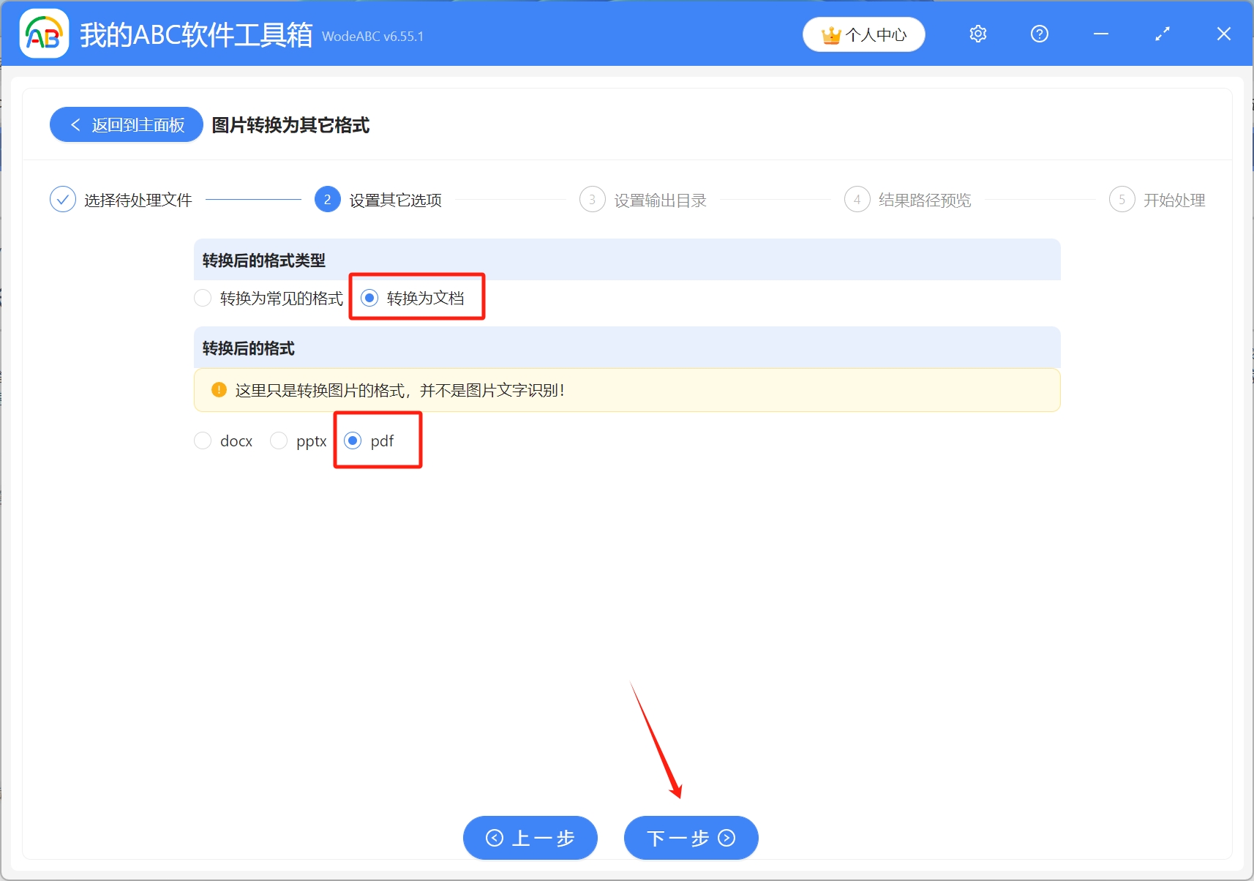This screenshot has height=881, width=1254.
Task: Open the settings gear icon
Action: (x=978, y=34)
